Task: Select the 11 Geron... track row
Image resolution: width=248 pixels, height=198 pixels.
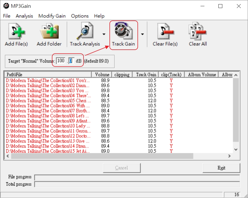Action: pos(119,131)
